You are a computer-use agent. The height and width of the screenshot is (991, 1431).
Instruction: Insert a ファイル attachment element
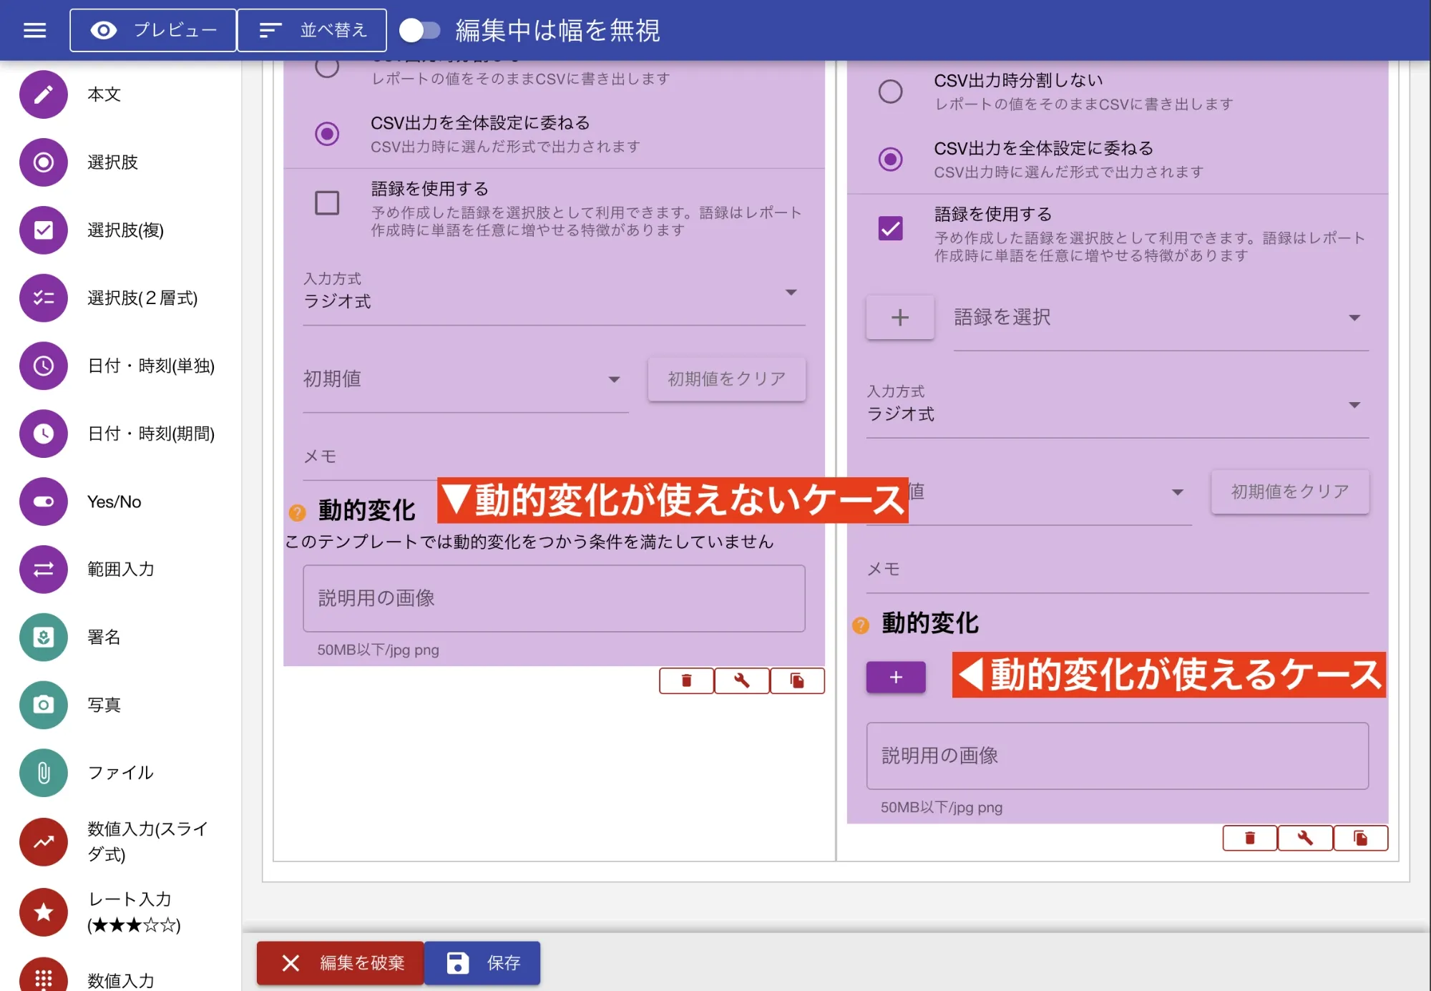click(43, 773)
